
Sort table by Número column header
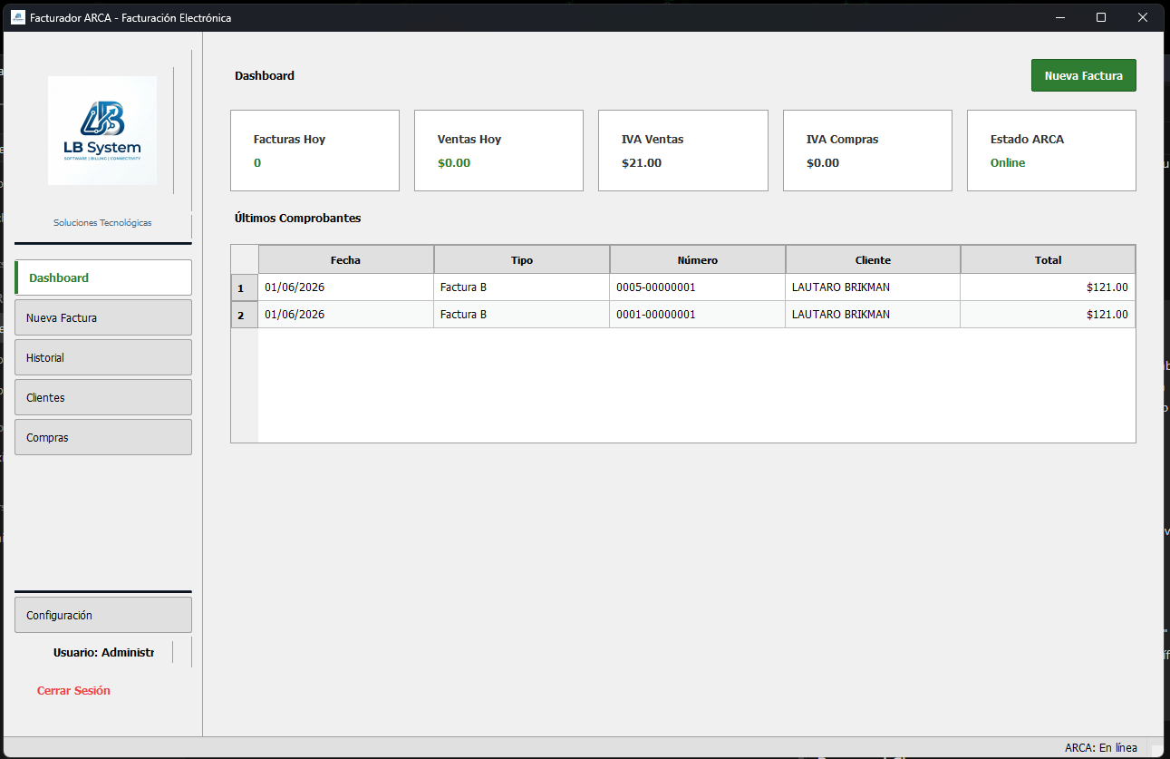click(x=697, y=259)
